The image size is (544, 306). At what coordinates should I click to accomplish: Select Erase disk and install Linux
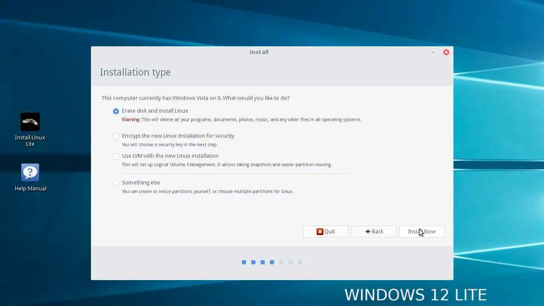pos(116,111)
